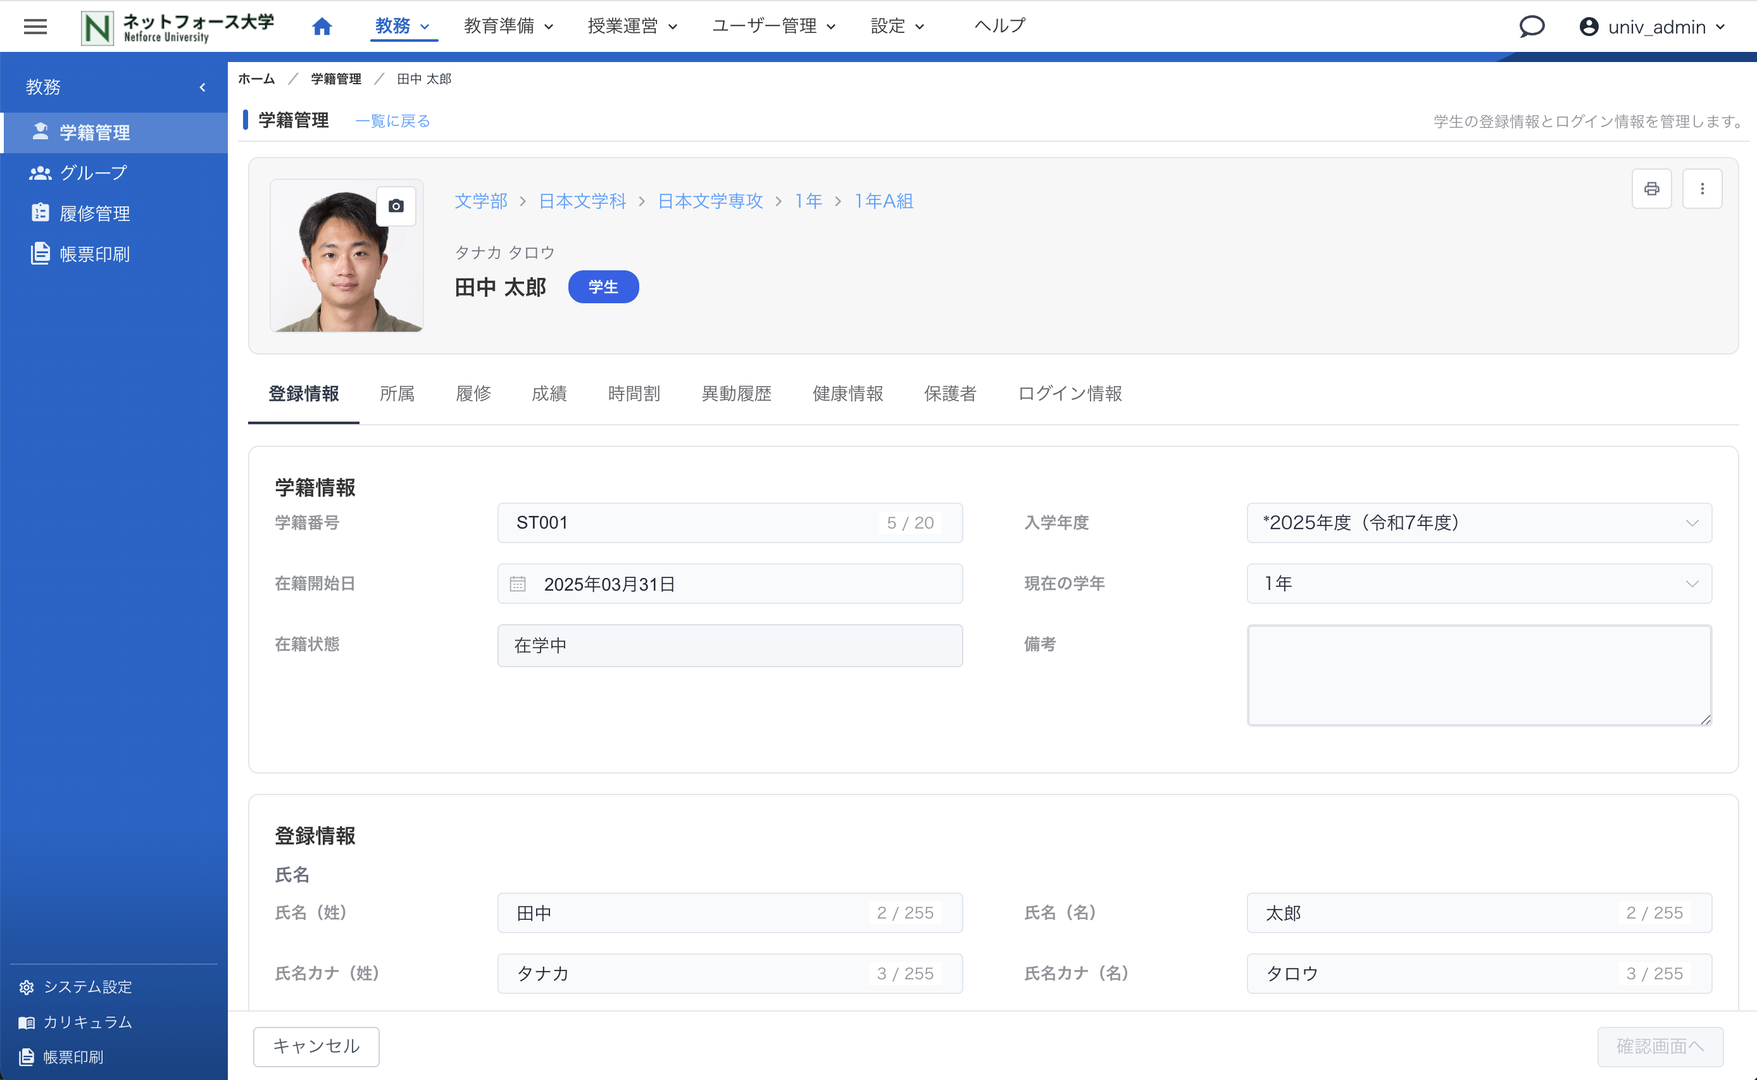This screenshot has height=1080, width=1757.
Task: Click the hamburger menu icon
Action: tap(35, 27)
